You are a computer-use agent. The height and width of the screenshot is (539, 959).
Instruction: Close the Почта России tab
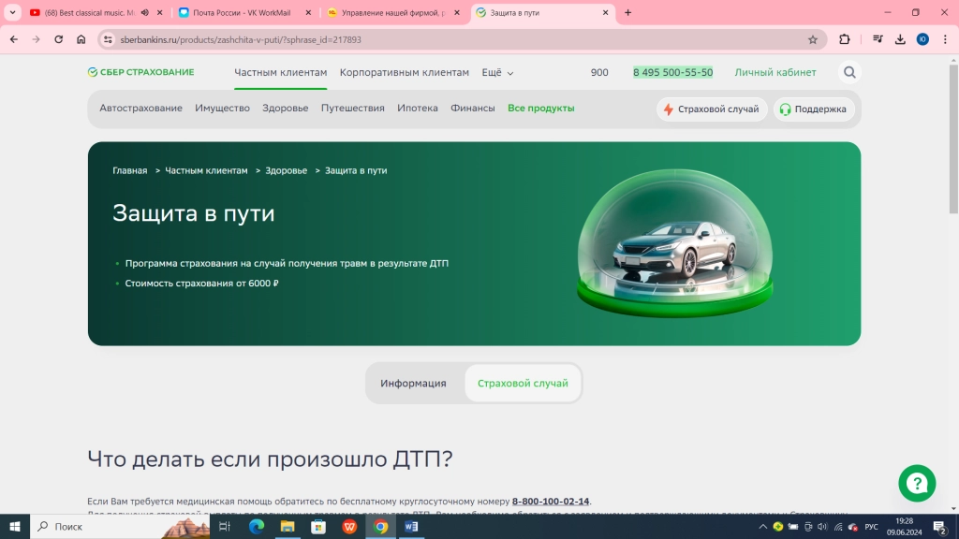click(x=308, y=12)
